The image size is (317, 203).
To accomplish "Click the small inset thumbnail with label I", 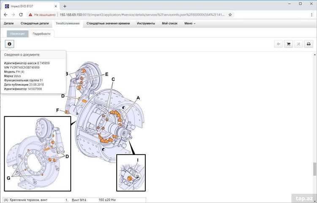I will 131,173.
